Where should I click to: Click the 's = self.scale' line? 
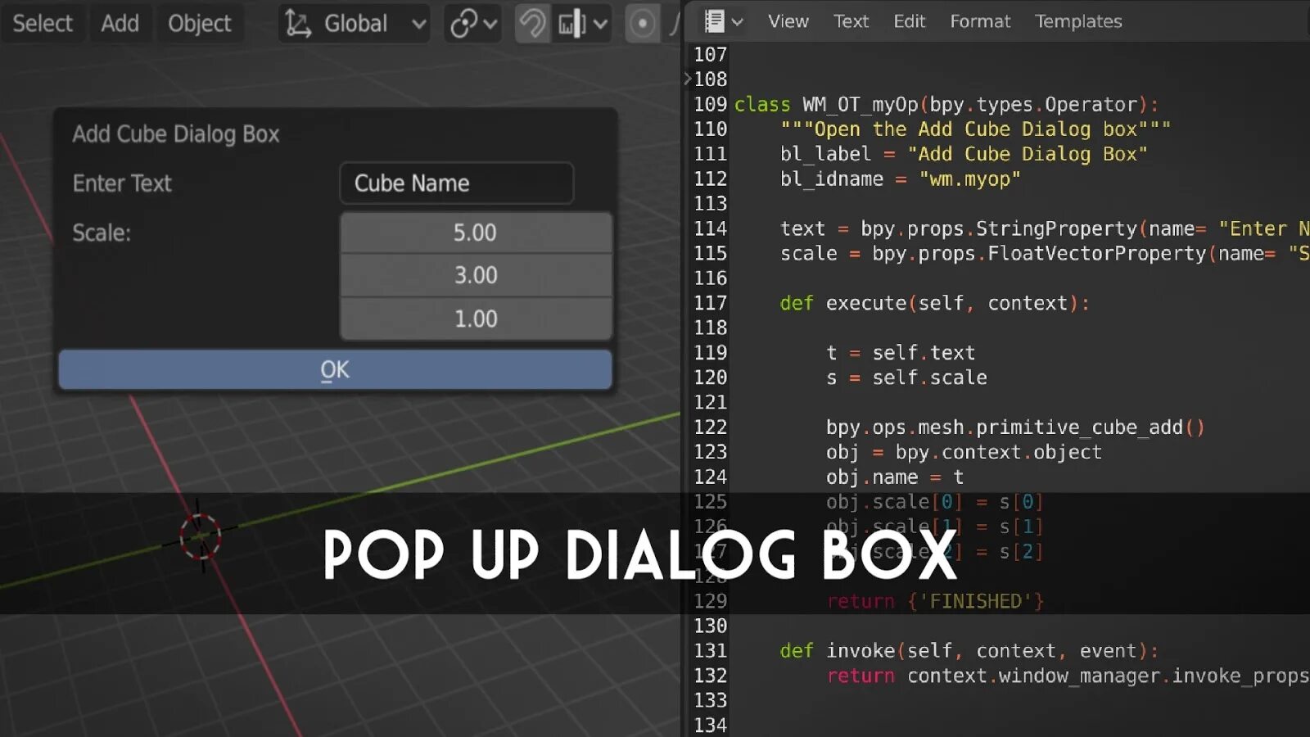[x=906, y=378]
